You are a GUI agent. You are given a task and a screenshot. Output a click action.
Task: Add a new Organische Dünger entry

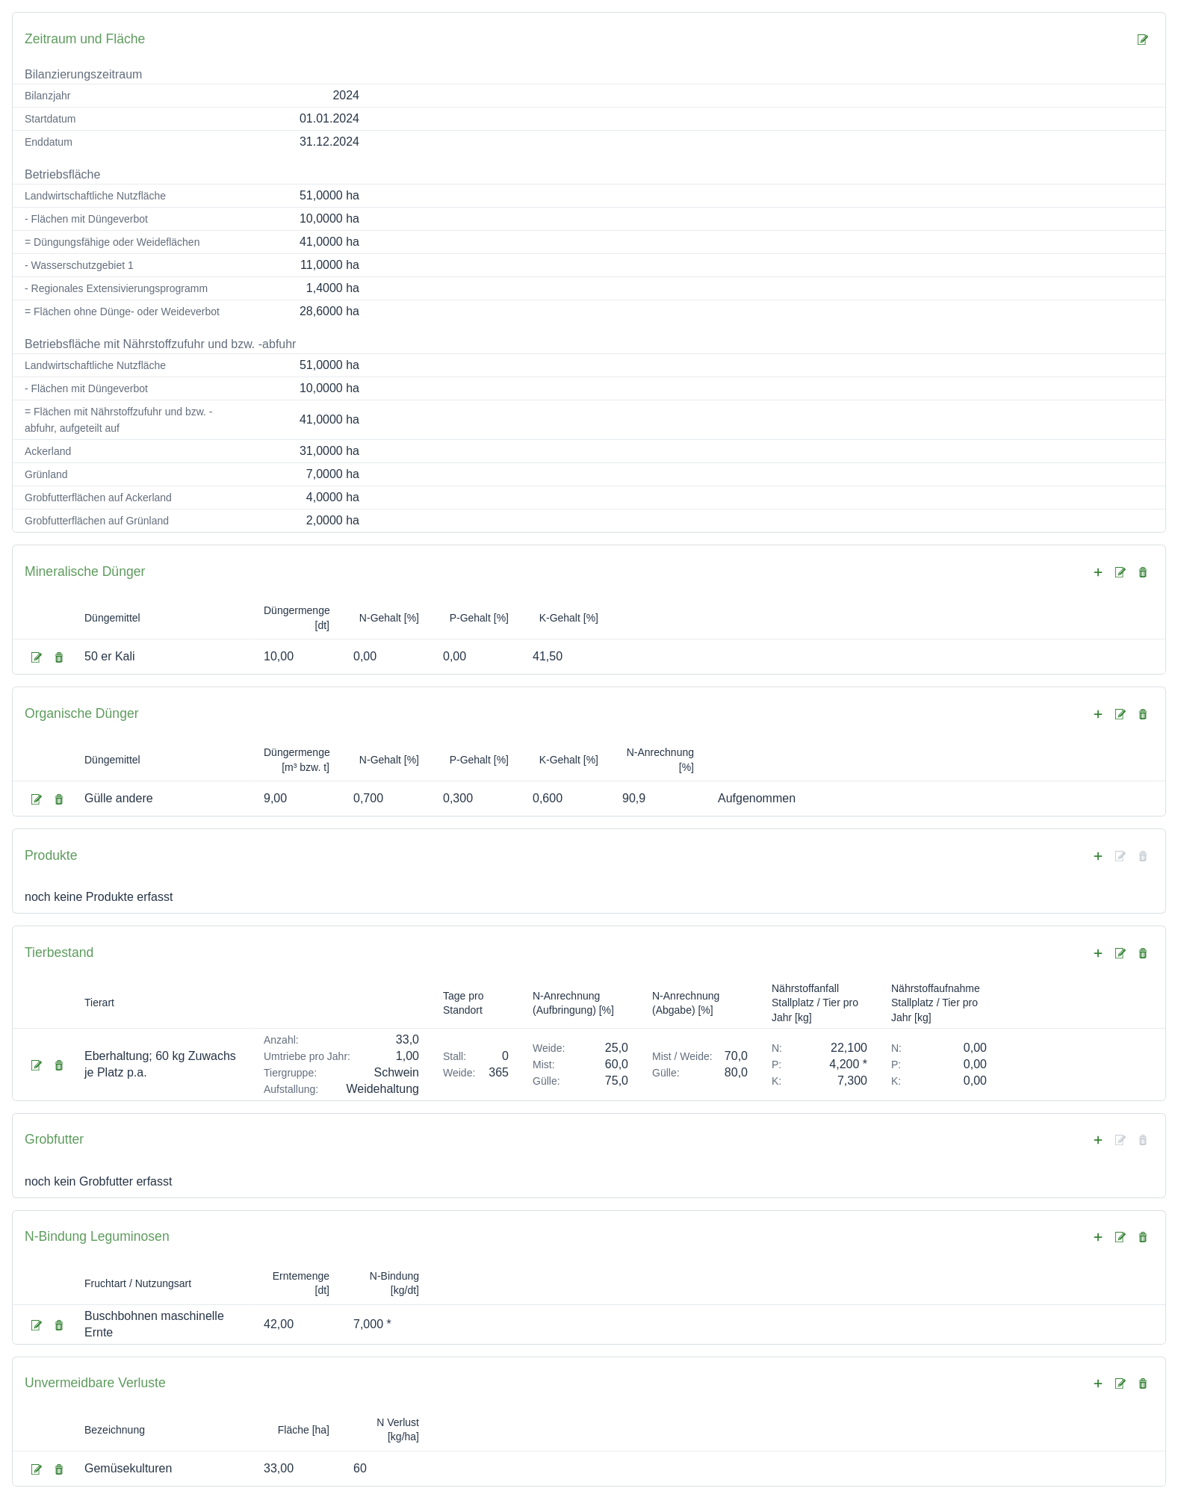[x=1097, y=714]
